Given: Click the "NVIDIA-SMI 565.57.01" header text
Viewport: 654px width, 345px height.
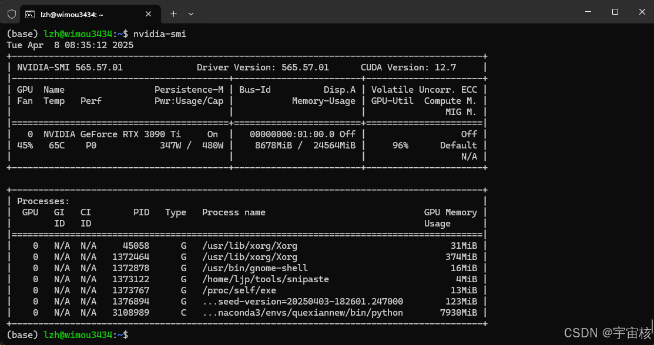Looking at the screenshot, I should 70,67.
